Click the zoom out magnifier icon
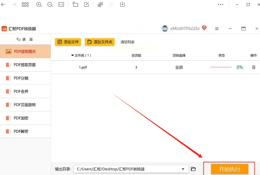The width and height of the screenshot is (260, 175). coord(50,4)
